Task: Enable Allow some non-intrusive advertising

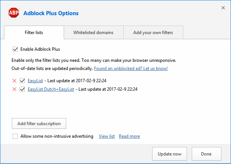Action: [15, 136]
